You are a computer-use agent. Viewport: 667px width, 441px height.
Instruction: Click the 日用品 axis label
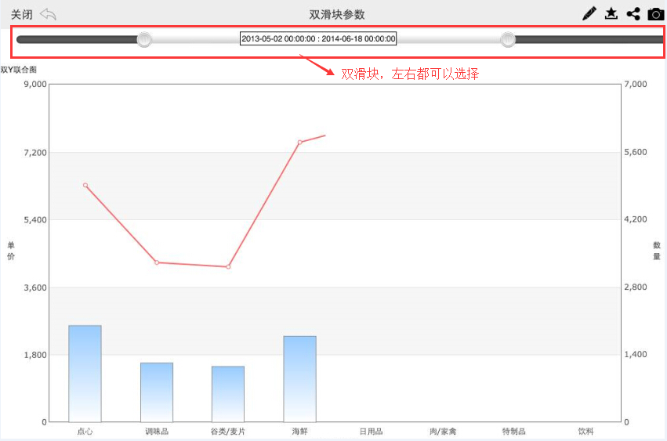pos(372,432)
